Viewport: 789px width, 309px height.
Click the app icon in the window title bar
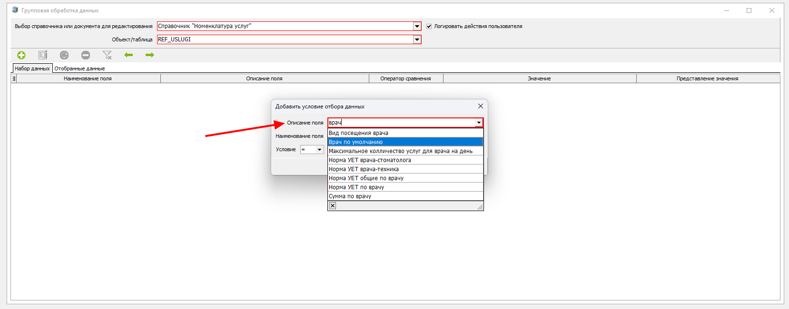[15, 10]
